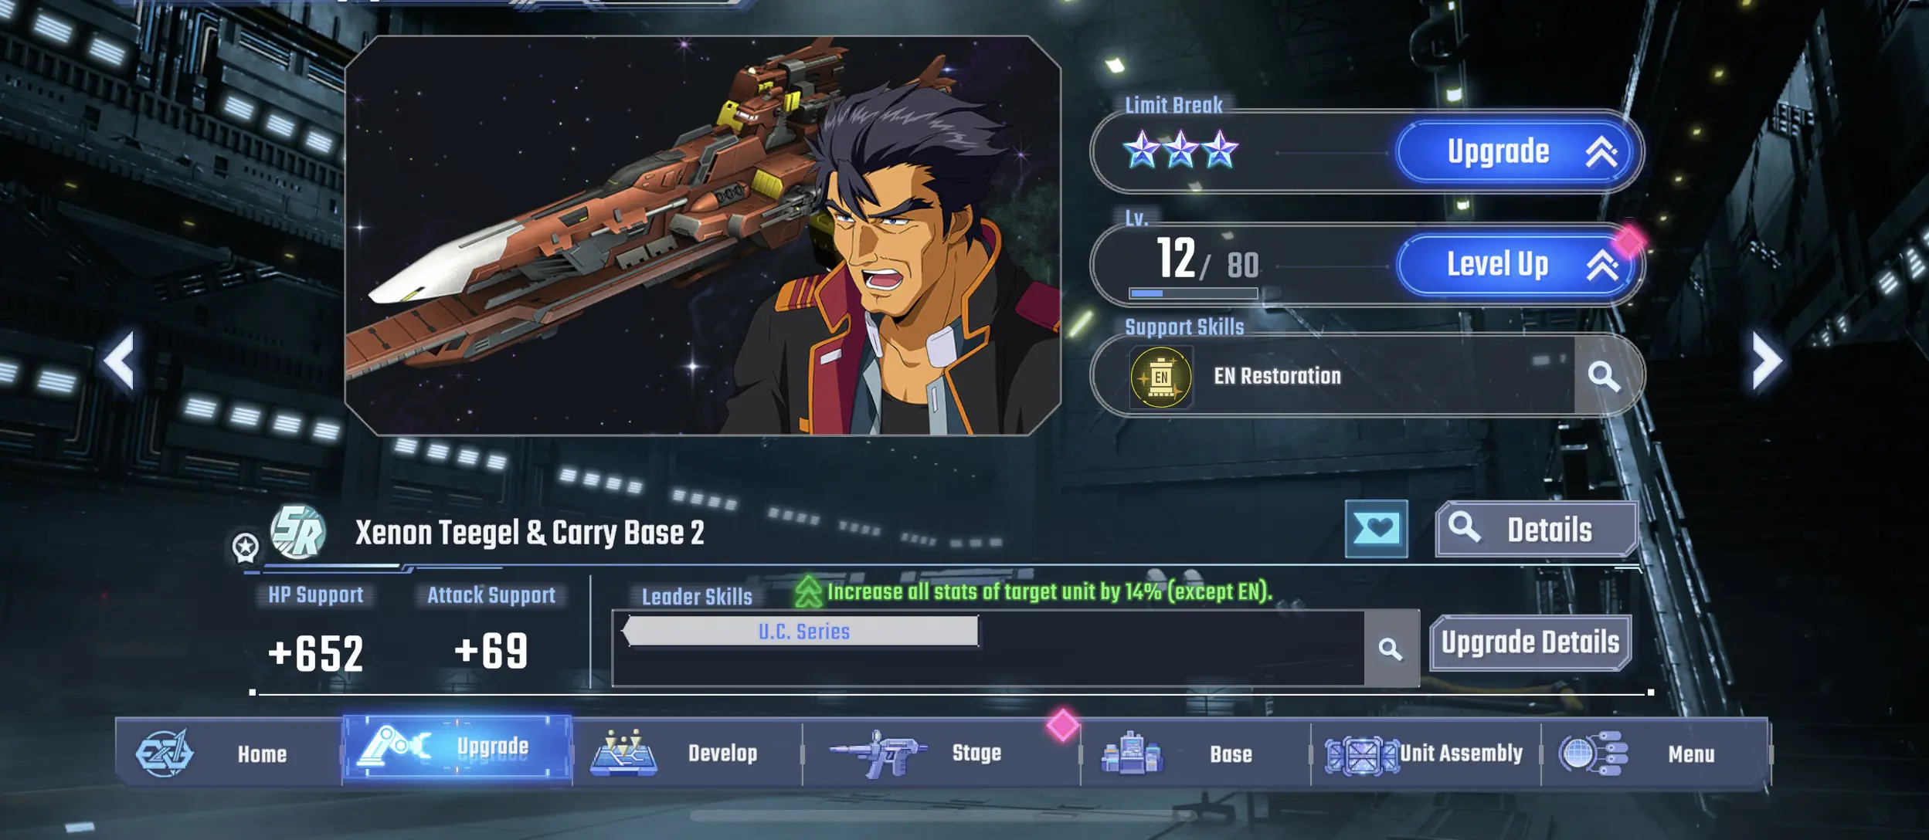Open the Base section
This screenshot has width=1929, height=840.
tap(1196, 753)
